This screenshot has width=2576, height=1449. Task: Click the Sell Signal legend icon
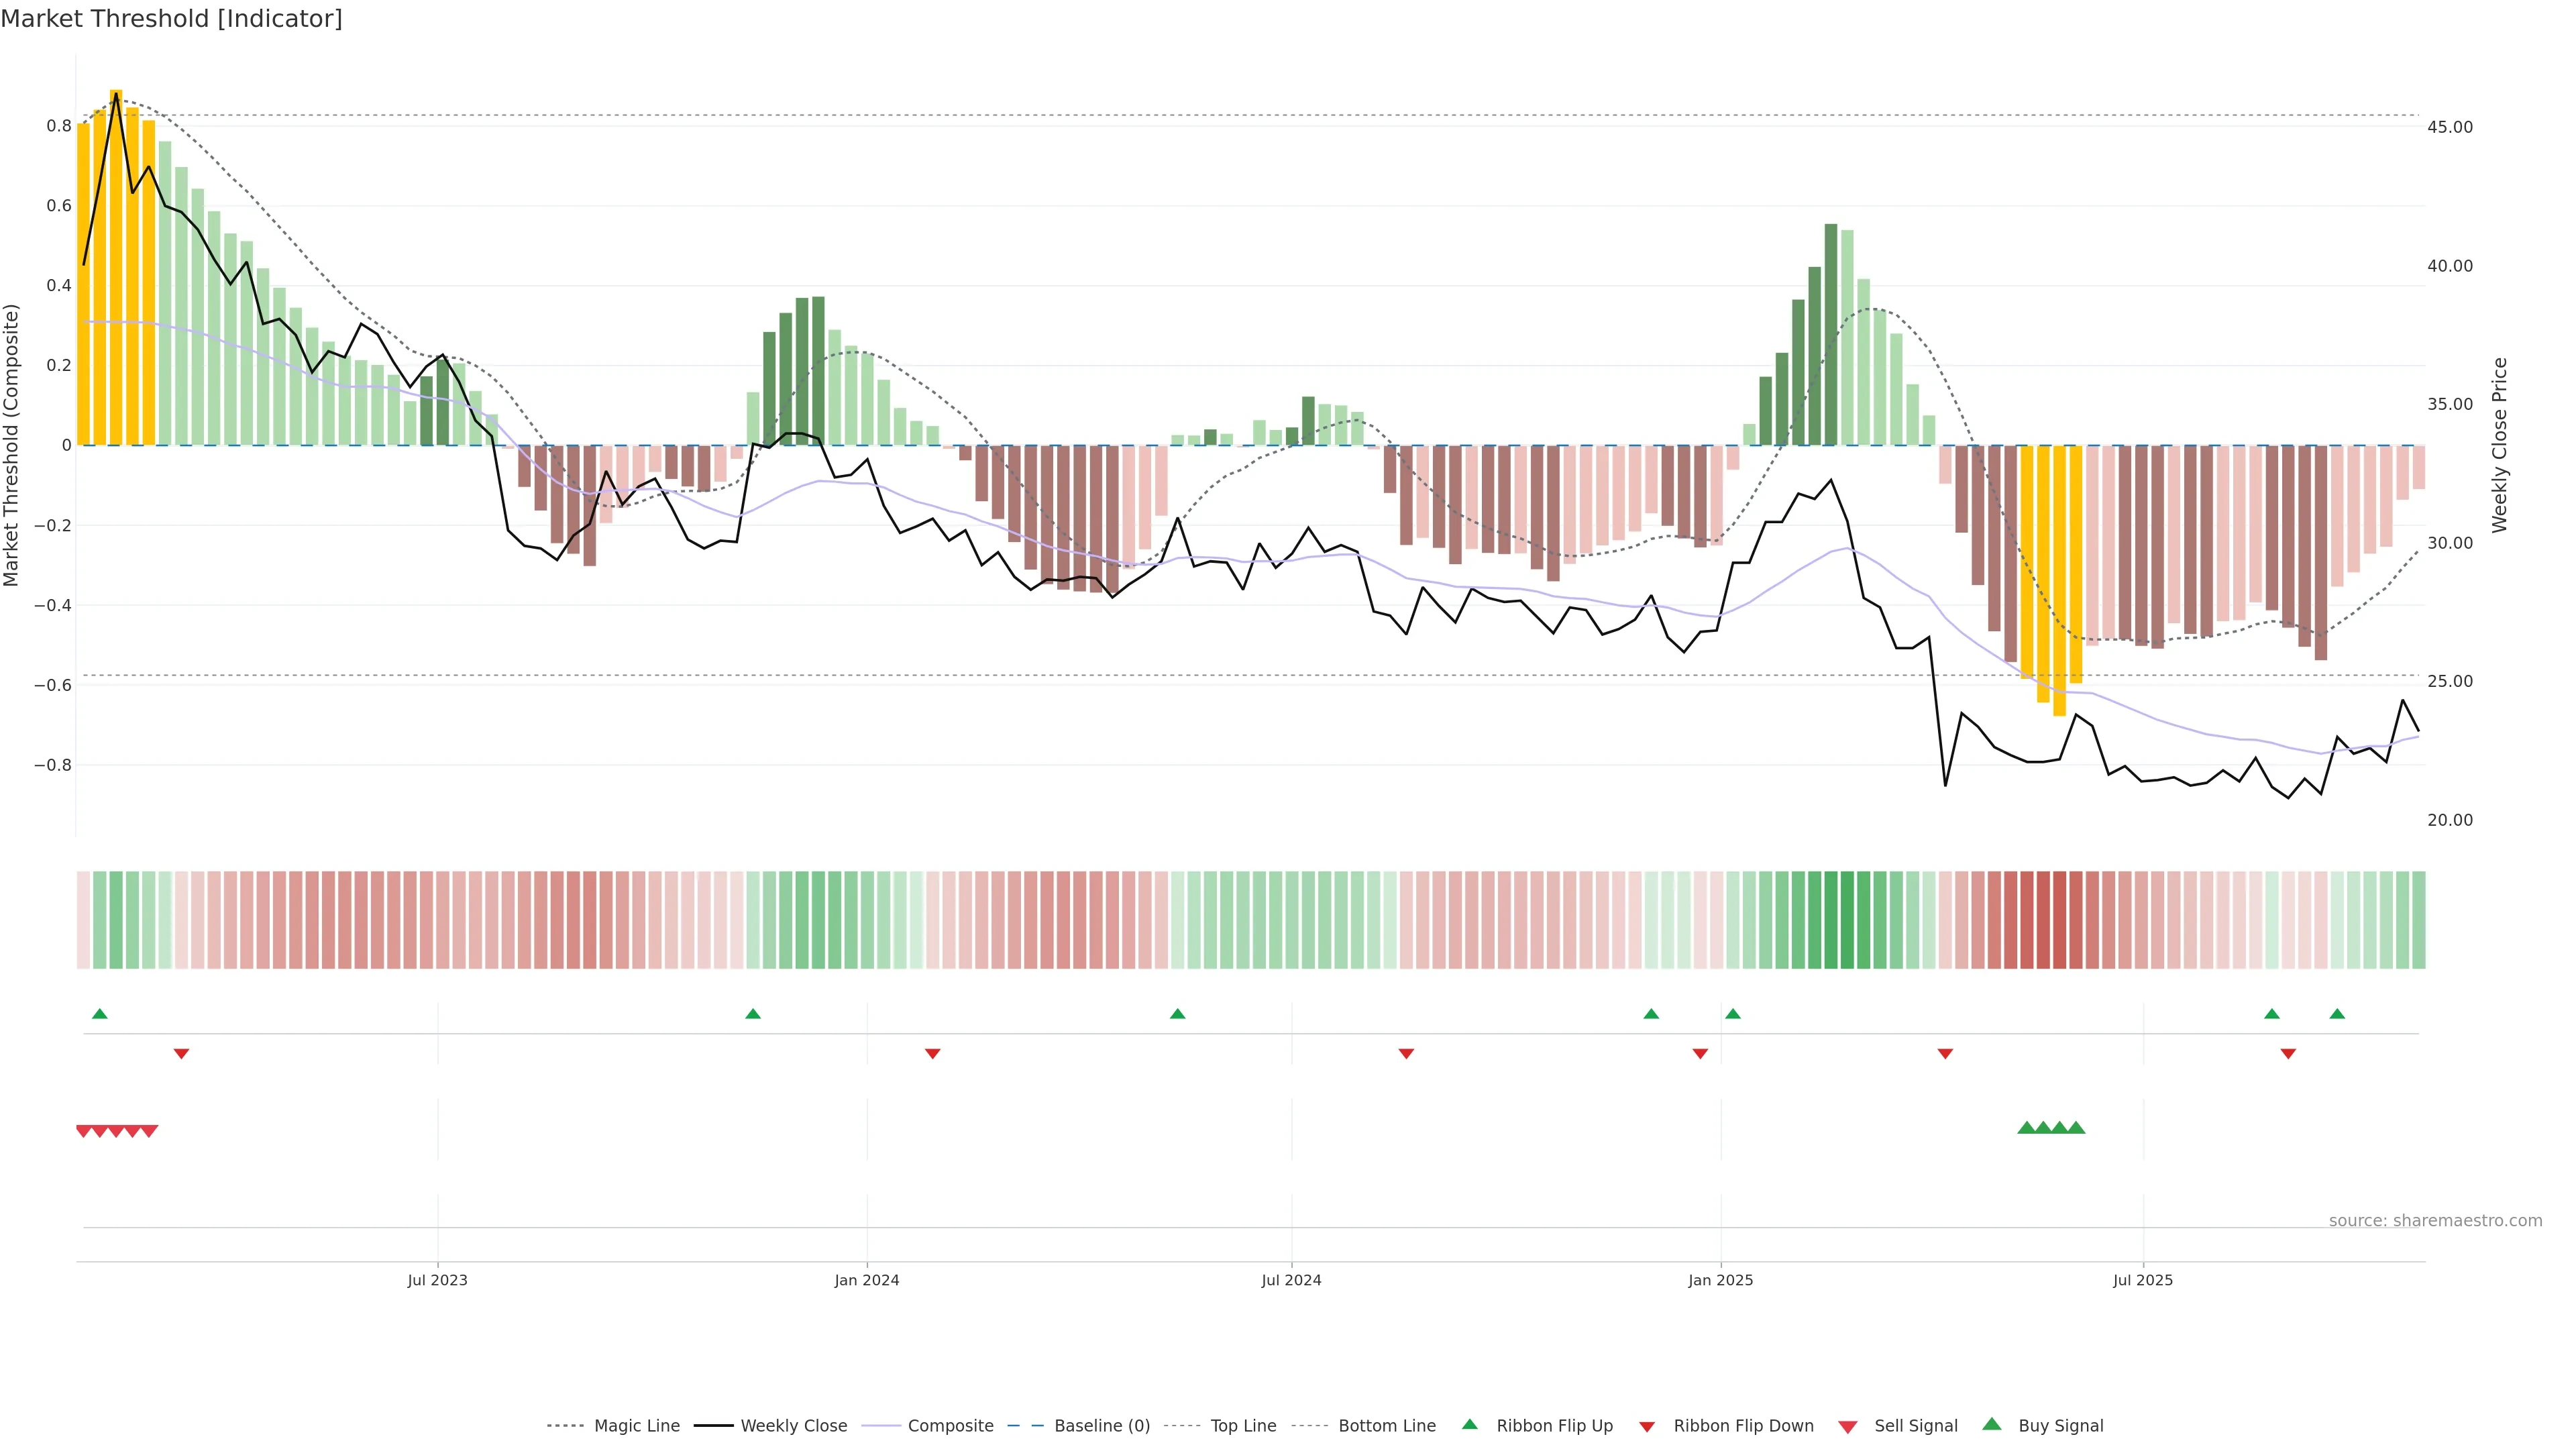tap(1847, 1427)
